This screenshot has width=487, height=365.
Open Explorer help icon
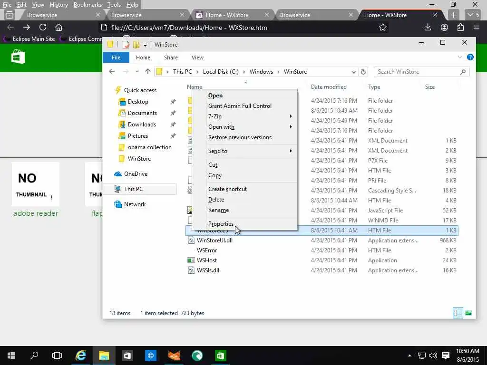pyautogui.click(x=470, y=57)
